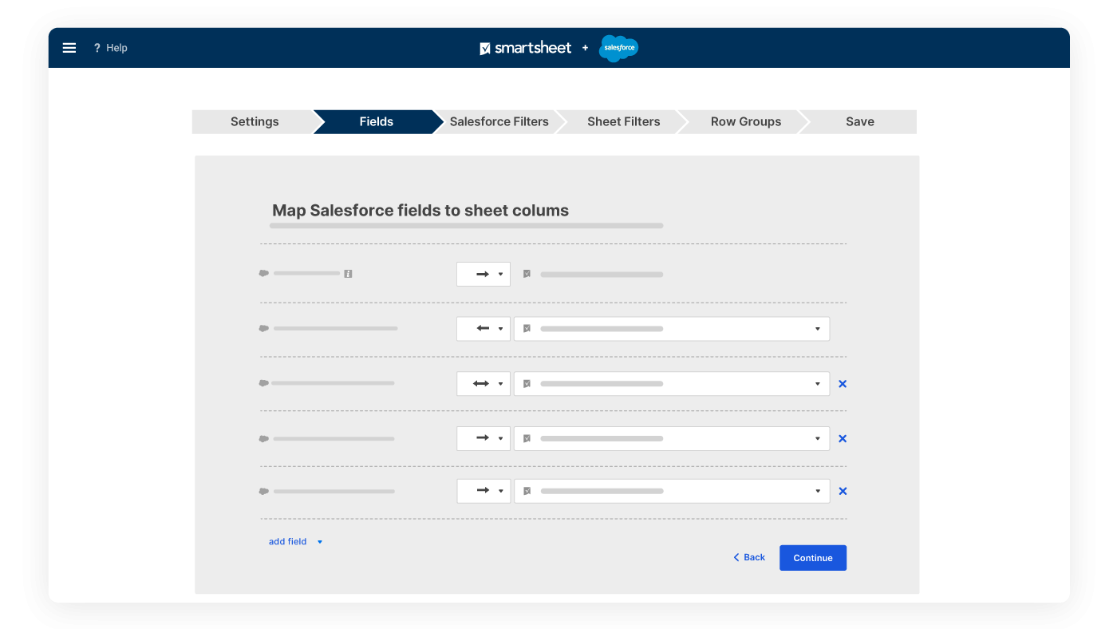Click the Salesforce cloud logo in the header
The image size is (1117, 629).
pos(618,48)
